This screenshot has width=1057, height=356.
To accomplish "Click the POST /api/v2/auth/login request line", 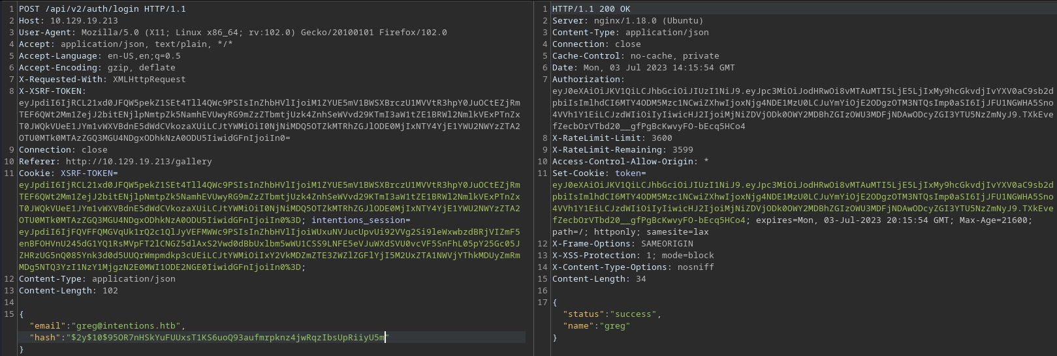I will [x=102, y=9].
